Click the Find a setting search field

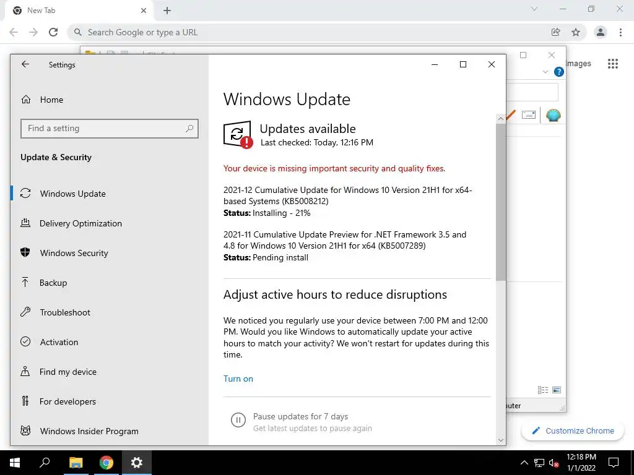pyautogui.click(x=109, y=129)
